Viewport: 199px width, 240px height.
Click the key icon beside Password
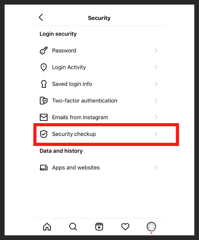click(x=44, y=51)
